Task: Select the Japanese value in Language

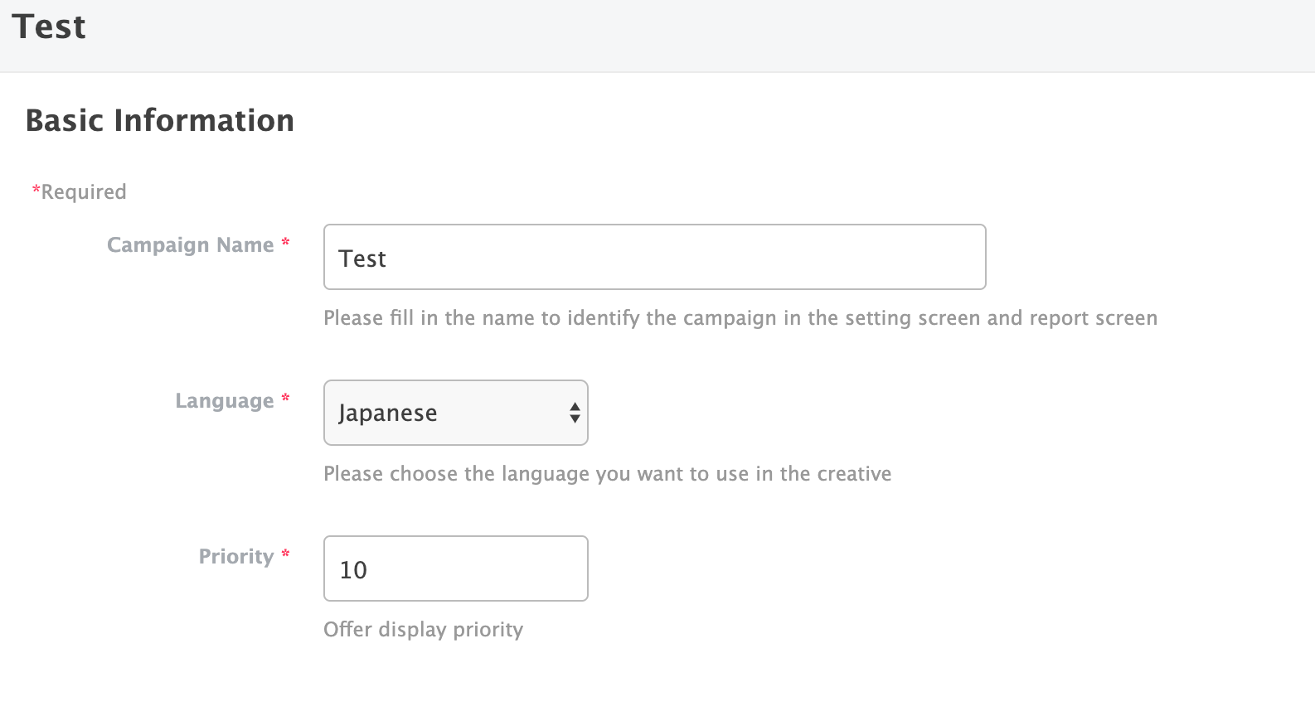Action: click(387, 413)
